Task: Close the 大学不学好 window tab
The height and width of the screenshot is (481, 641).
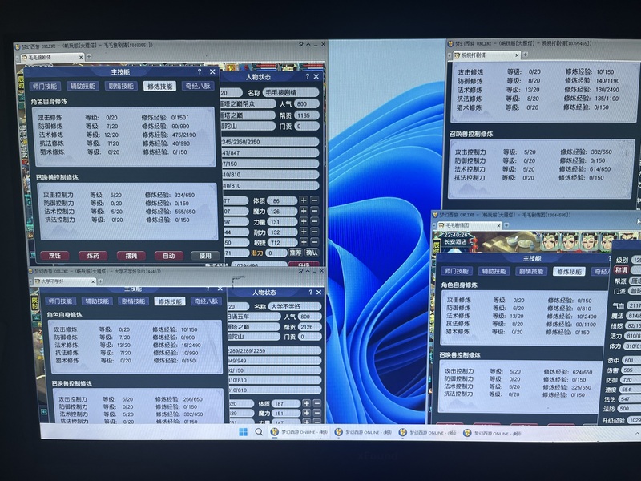Action: [93, 281]
